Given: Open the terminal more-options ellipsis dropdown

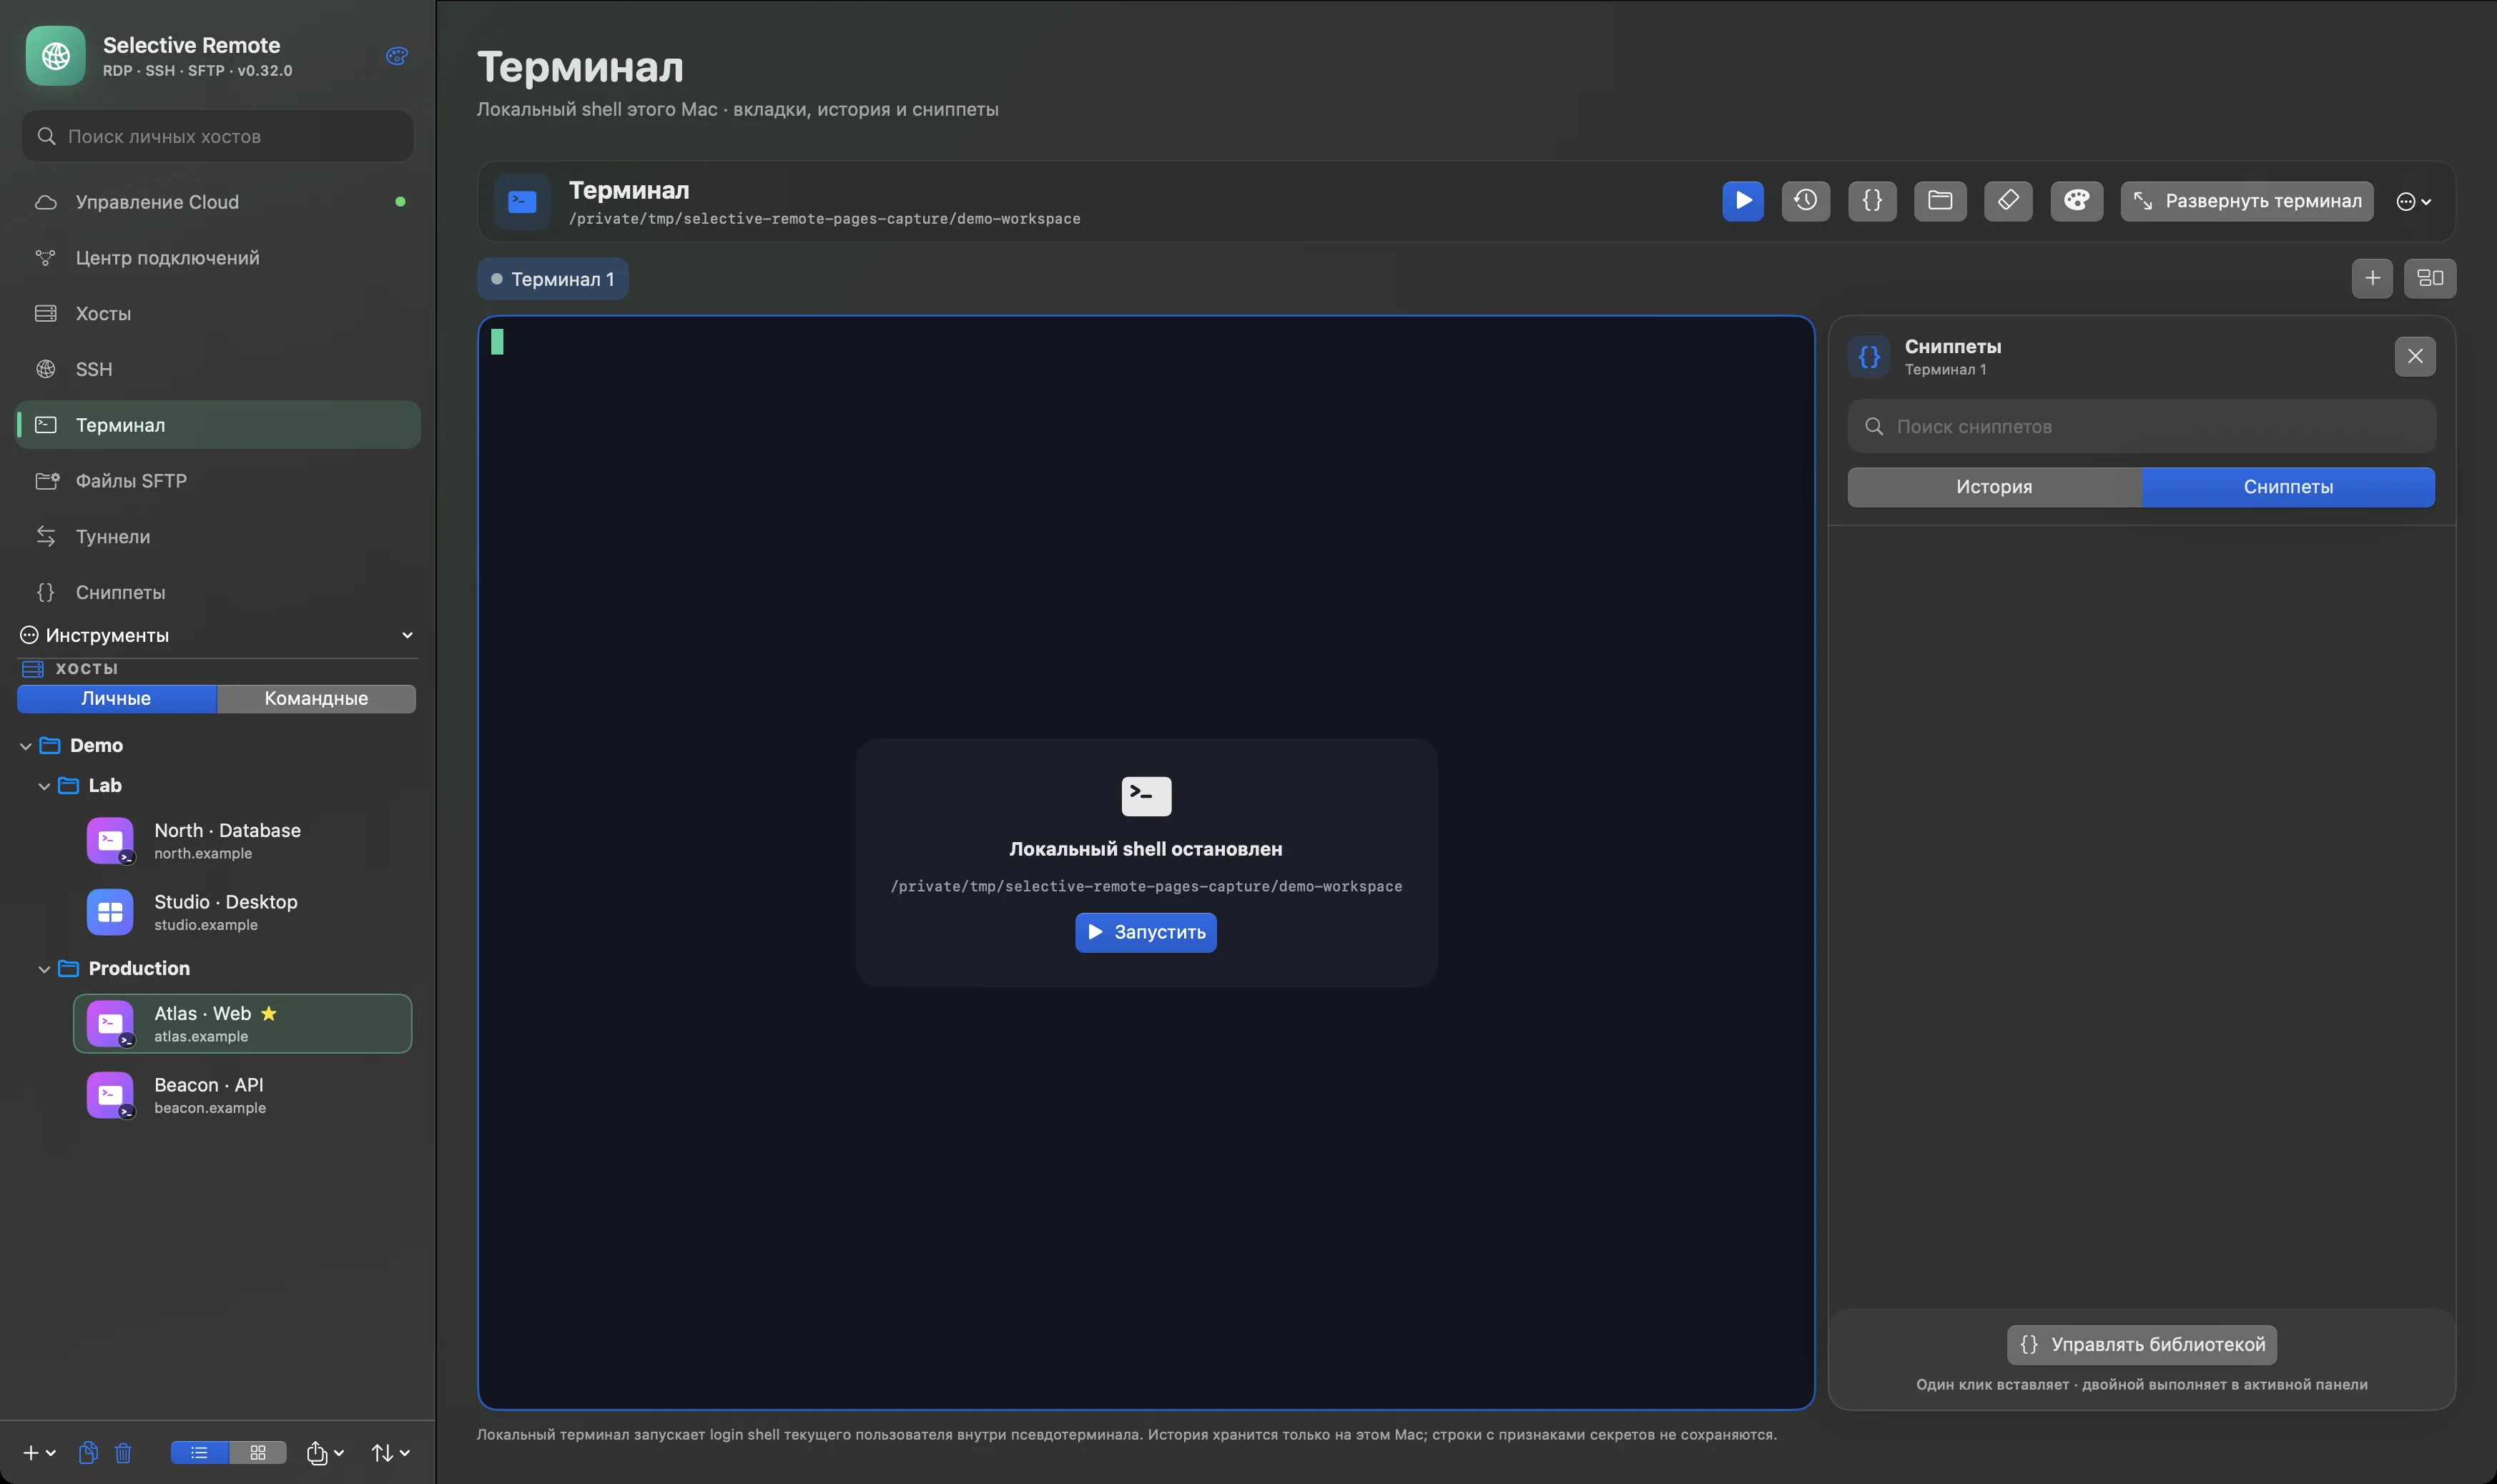Looking at the screenshot, I should pos(2414,202).
